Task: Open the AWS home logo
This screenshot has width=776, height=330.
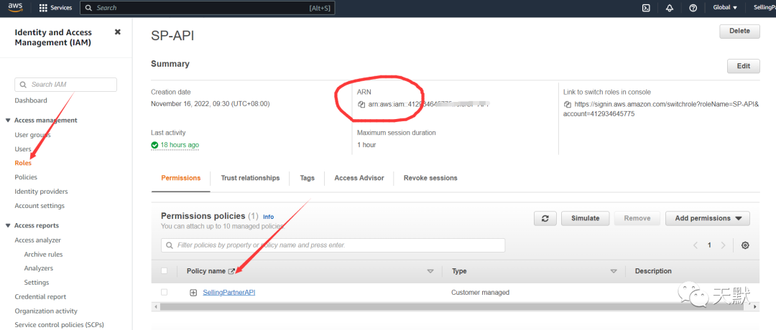Action: click(x=16, y=7)
